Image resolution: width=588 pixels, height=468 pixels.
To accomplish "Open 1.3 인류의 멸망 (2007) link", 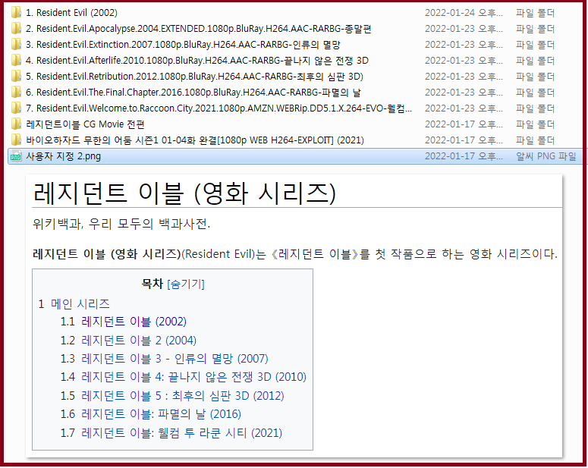I will tap(175, 359).
